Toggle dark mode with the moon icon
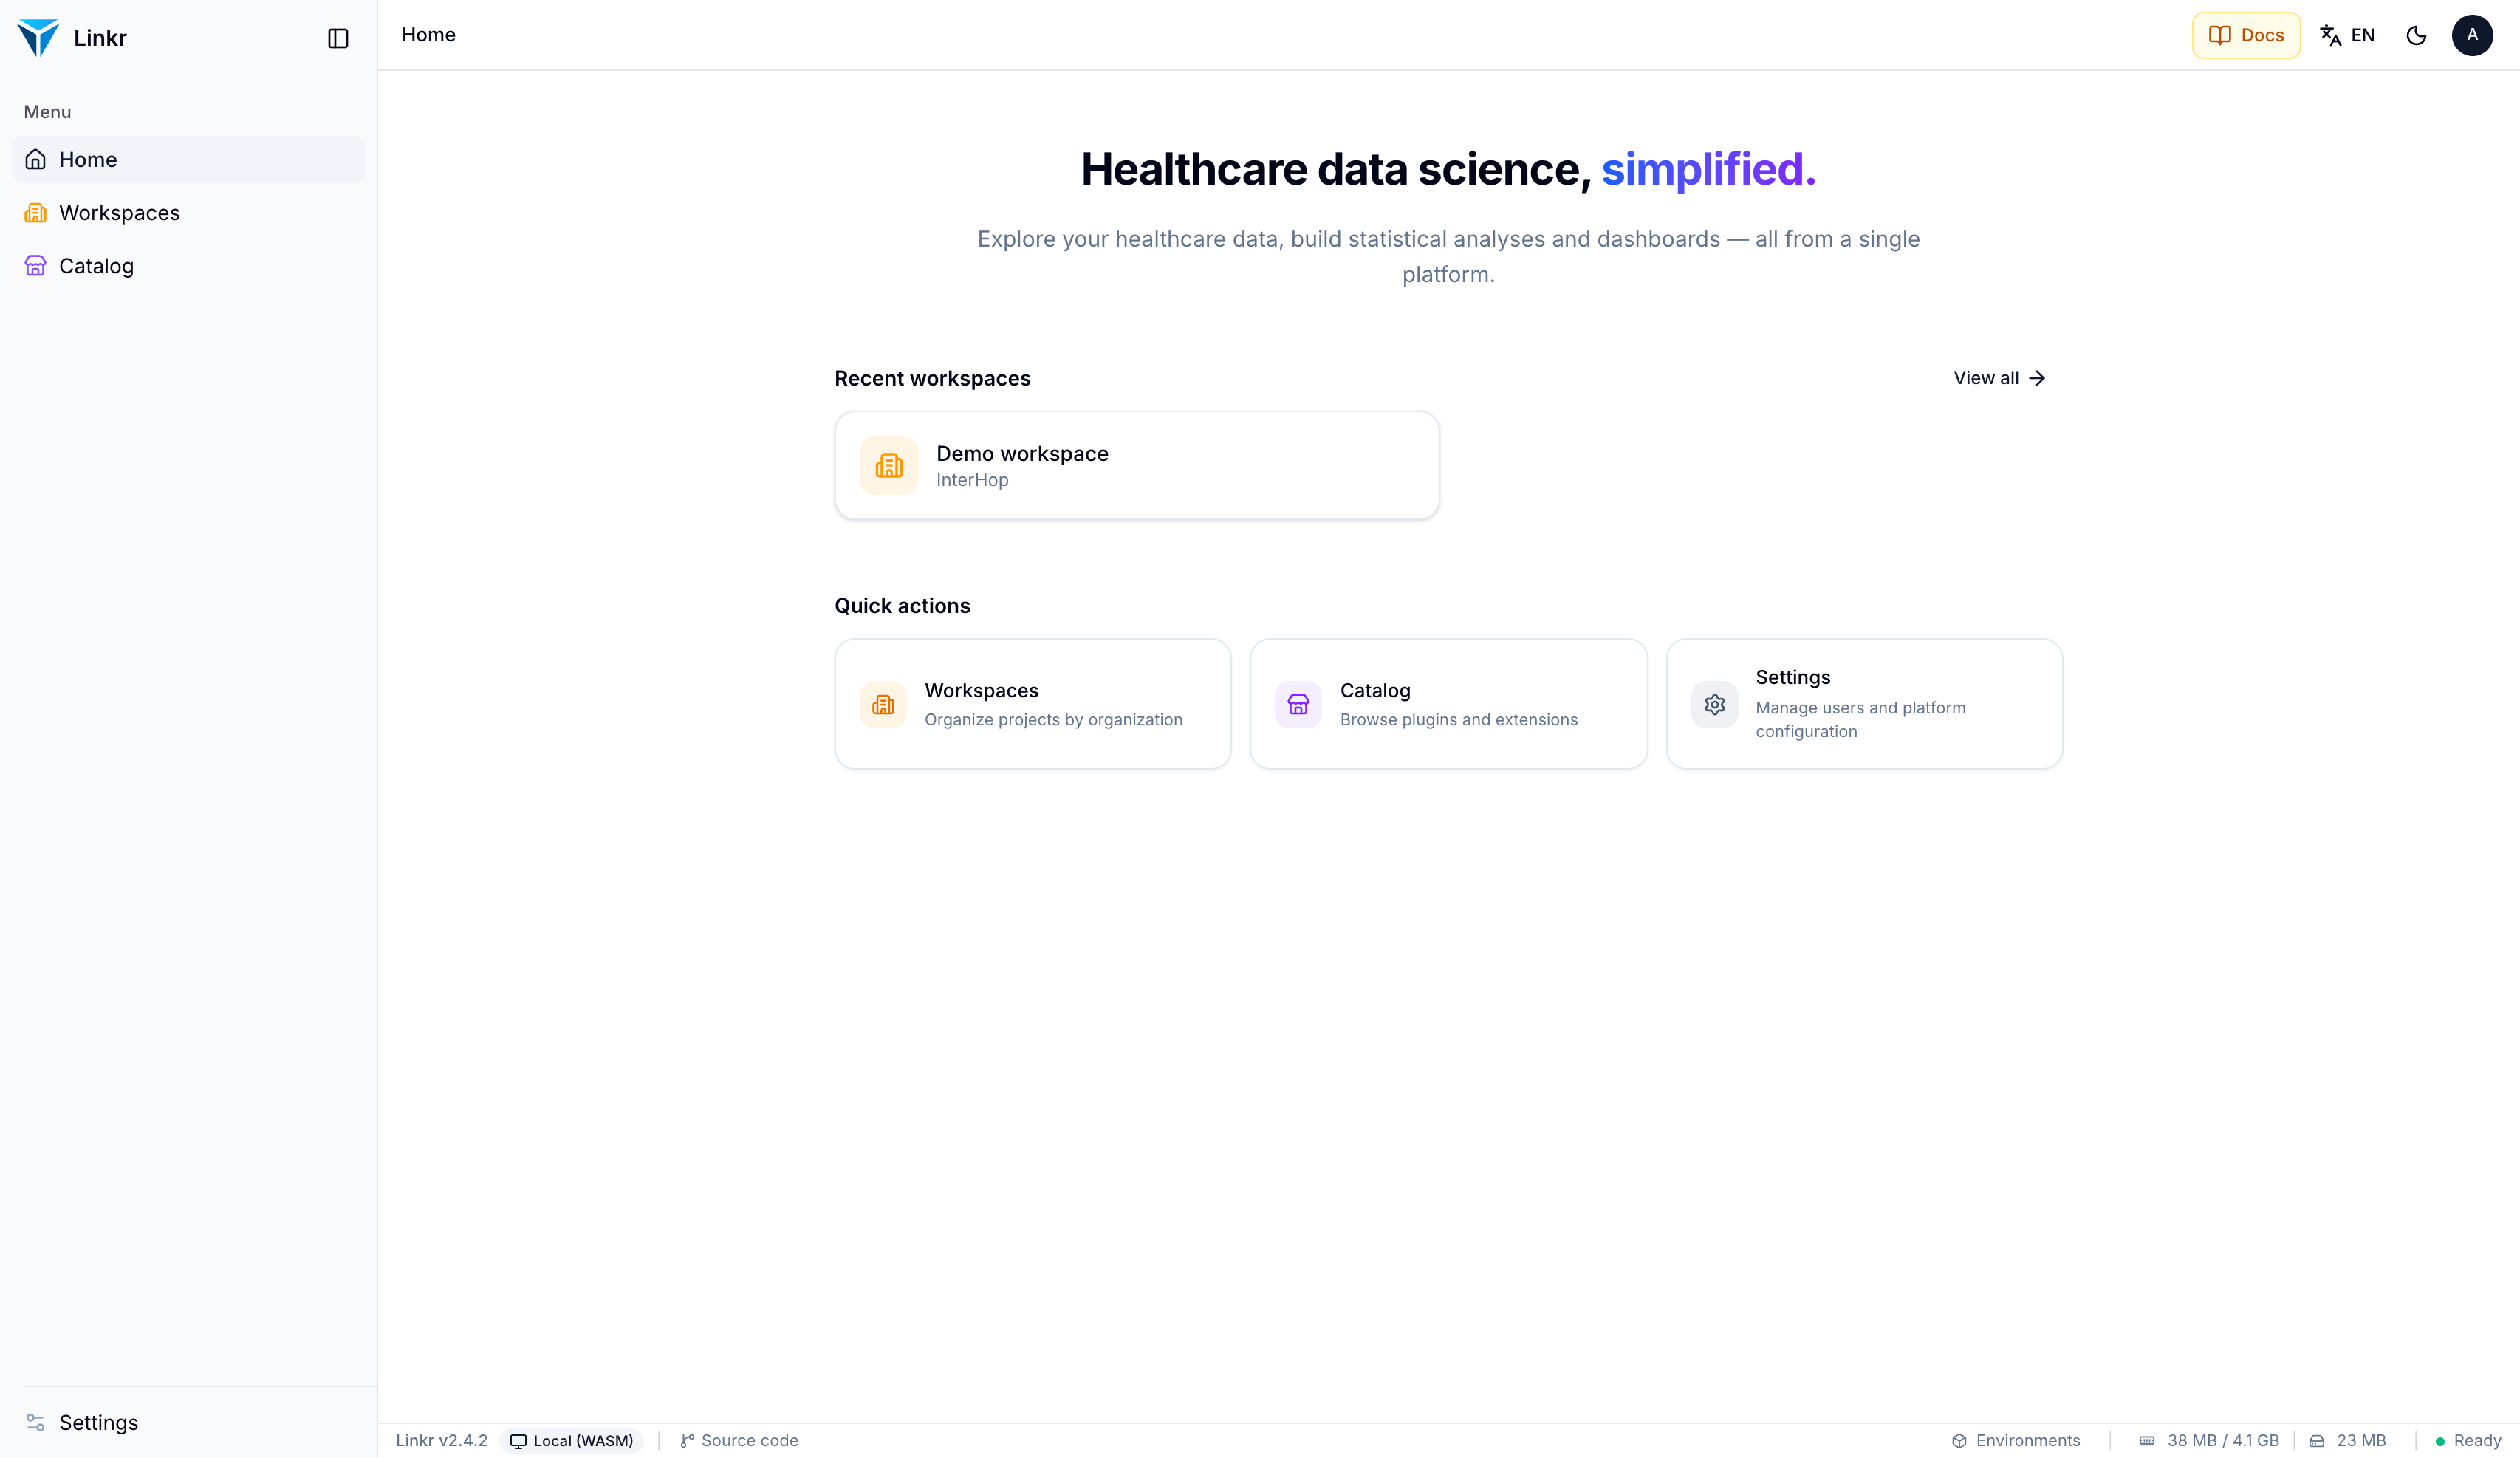The height and width of the screenshot is (1458, 2520). (2416, 35)
